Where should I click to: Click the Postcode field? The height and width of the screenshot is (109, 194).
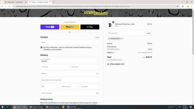tap(90, 87)
